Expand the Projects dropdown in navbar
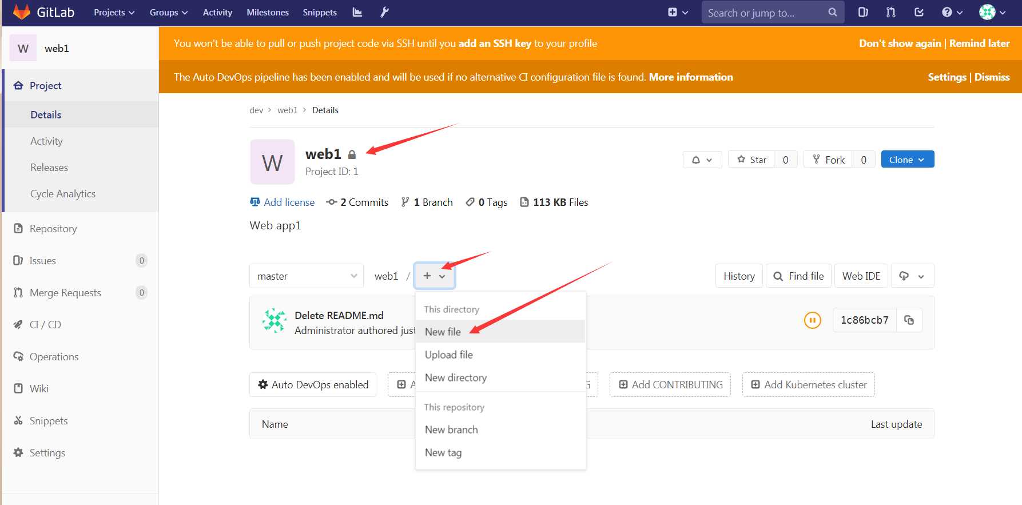Viewport: 1022px width, 505px height. pyautogui.click(x=114, y=12)
